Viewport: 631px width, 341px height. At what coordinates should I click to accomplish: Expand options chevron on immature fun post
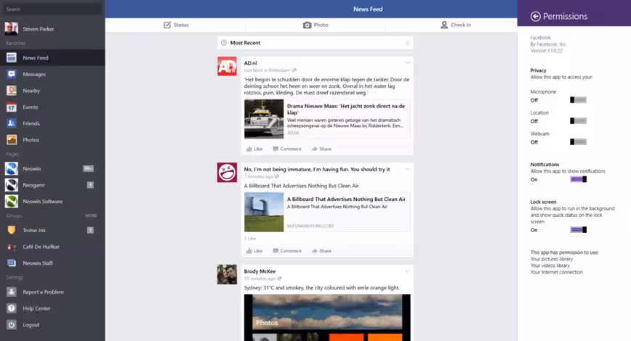coord(407,169)
